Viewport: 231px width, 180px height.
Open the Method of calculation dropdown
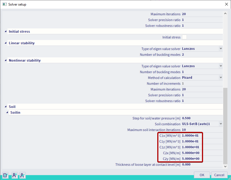221,78
